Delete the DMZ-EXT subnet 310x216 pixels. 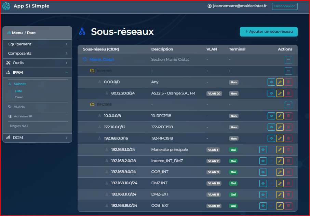point(288,195)
